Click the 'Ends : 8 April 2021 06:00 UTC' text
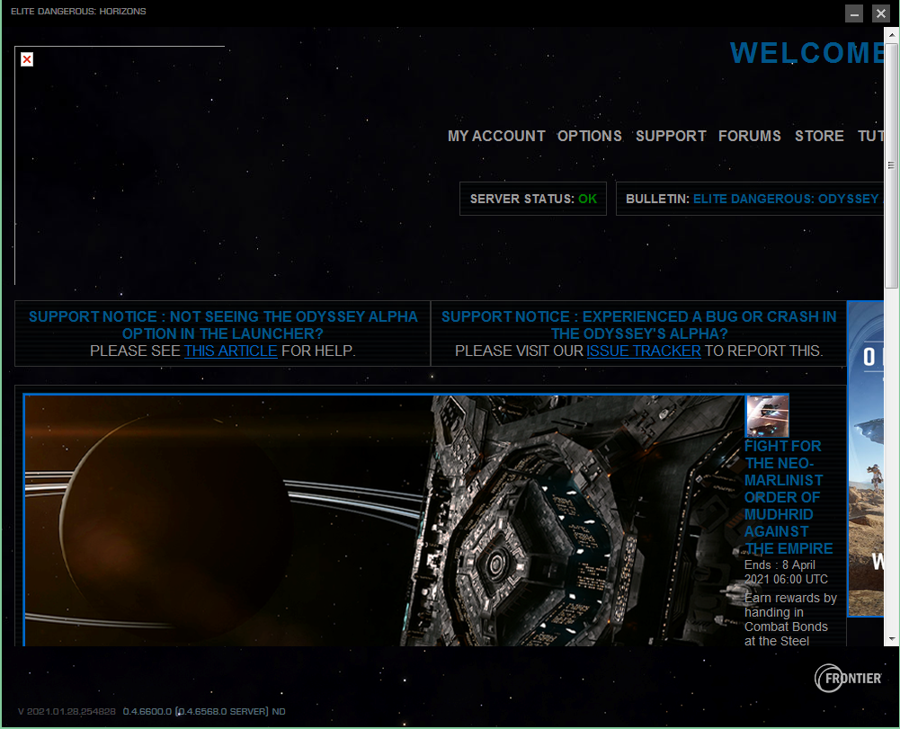 (787, 572)
